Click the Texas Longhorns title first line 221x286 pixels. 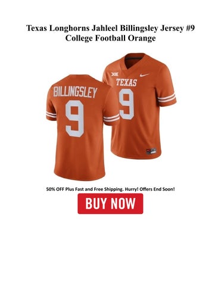coord(111,28)
